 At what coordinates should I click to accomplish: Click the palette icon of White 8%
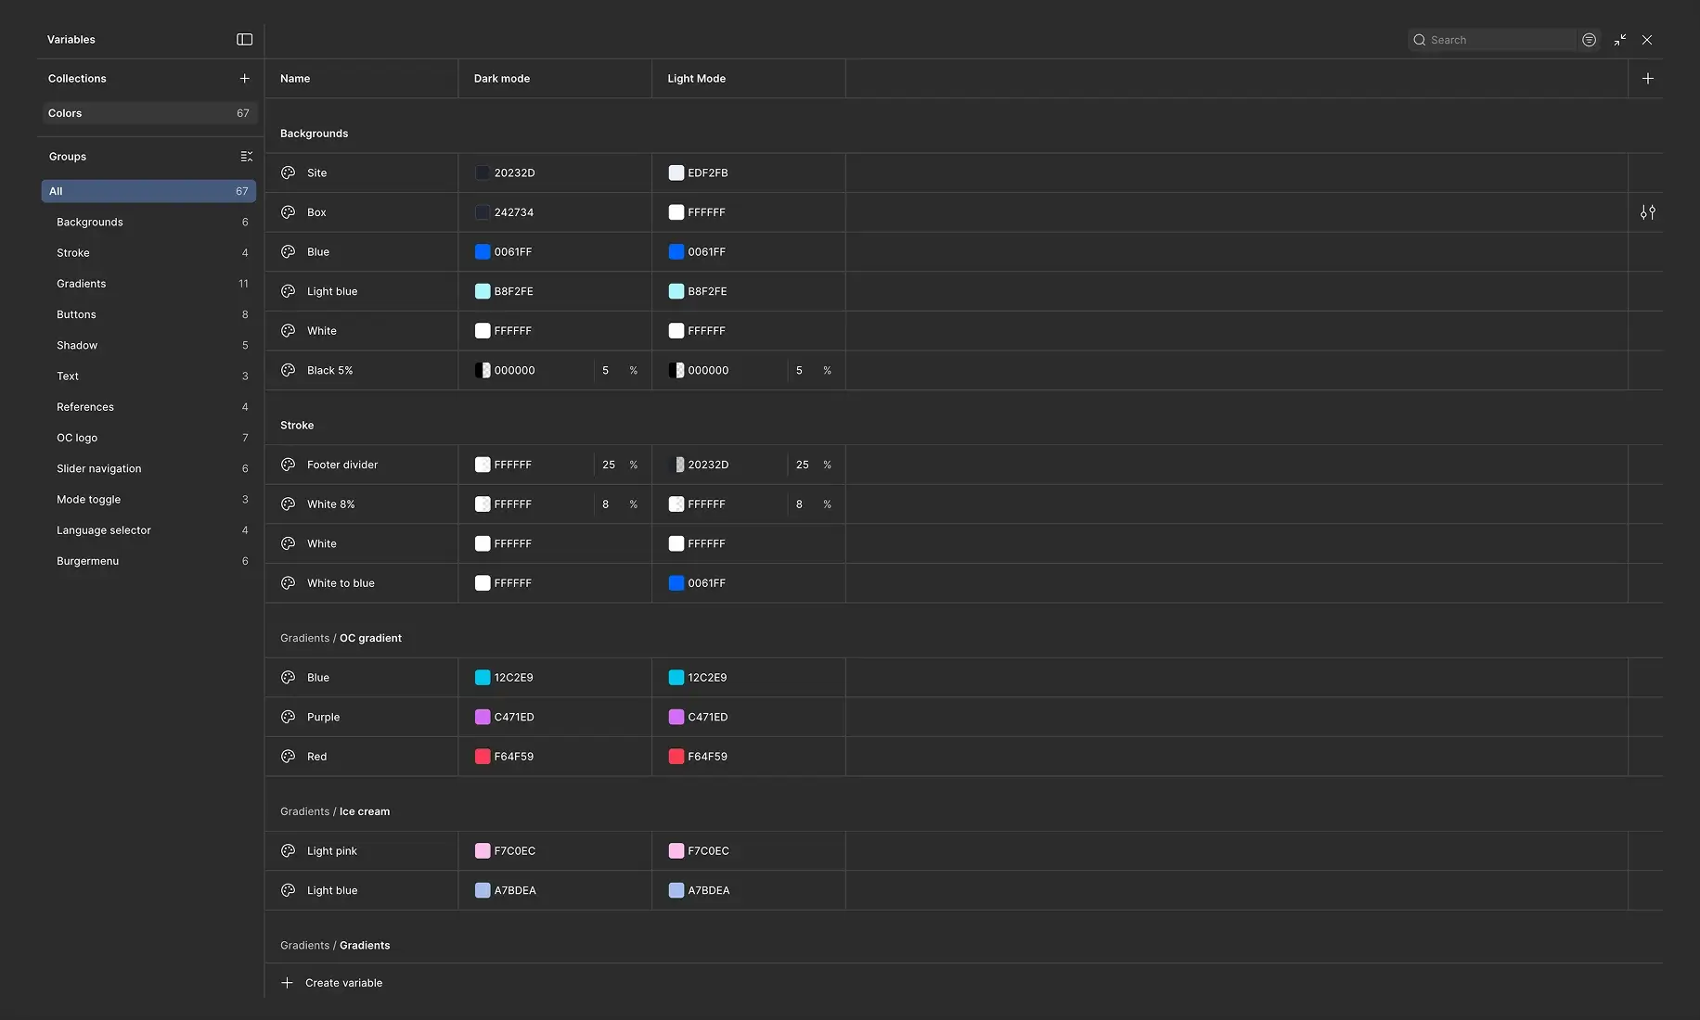tap(288, 504)
